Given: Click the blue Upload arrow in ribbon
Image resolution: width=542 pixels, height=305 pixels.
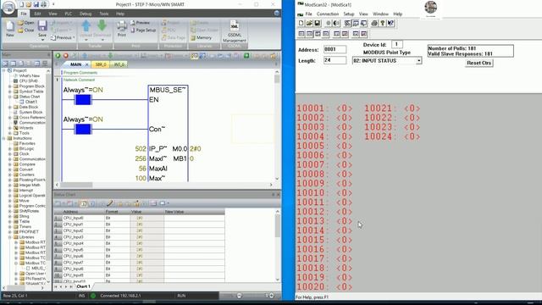Looking at the screenshot, I should tap(86, 26).
